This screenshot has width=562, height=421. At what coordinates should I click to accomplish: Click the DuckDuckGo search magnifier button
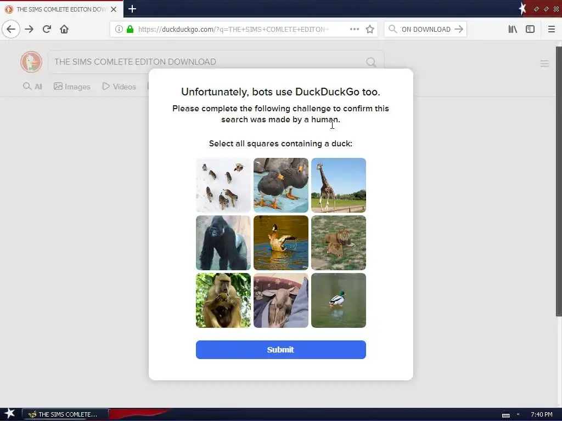click(371, 62)
